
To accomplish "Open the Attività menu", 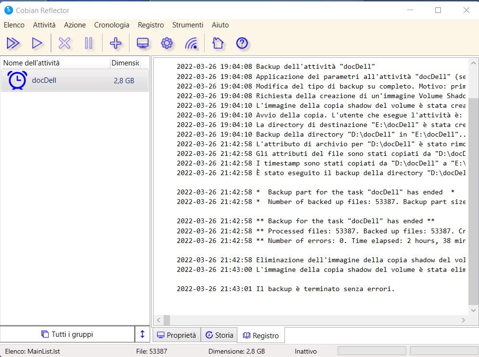I will tap(44, 25).
